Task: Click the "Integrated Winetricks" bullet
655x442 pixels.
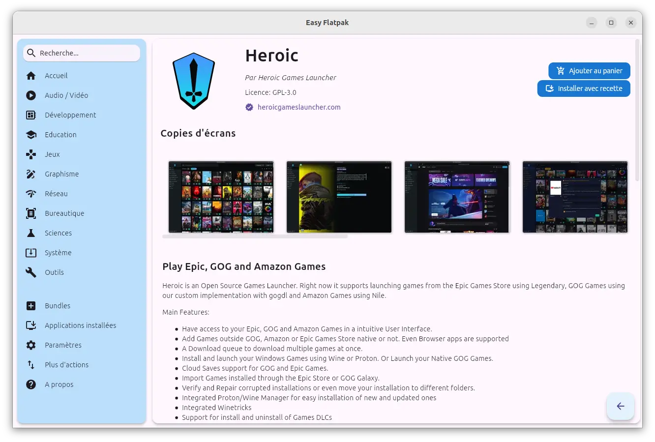Action: (x=216, y=408)
